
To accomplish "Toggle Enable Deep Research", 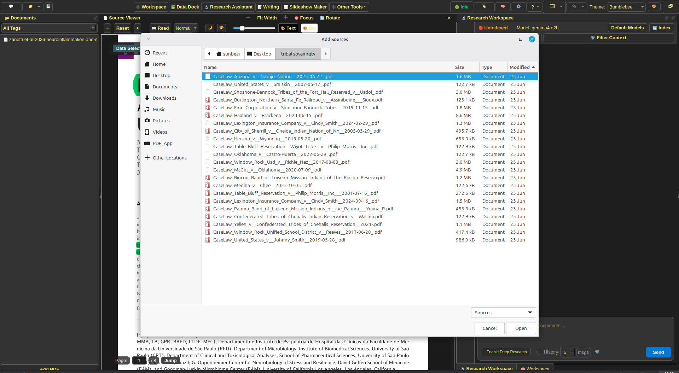I will pos(506,352).
